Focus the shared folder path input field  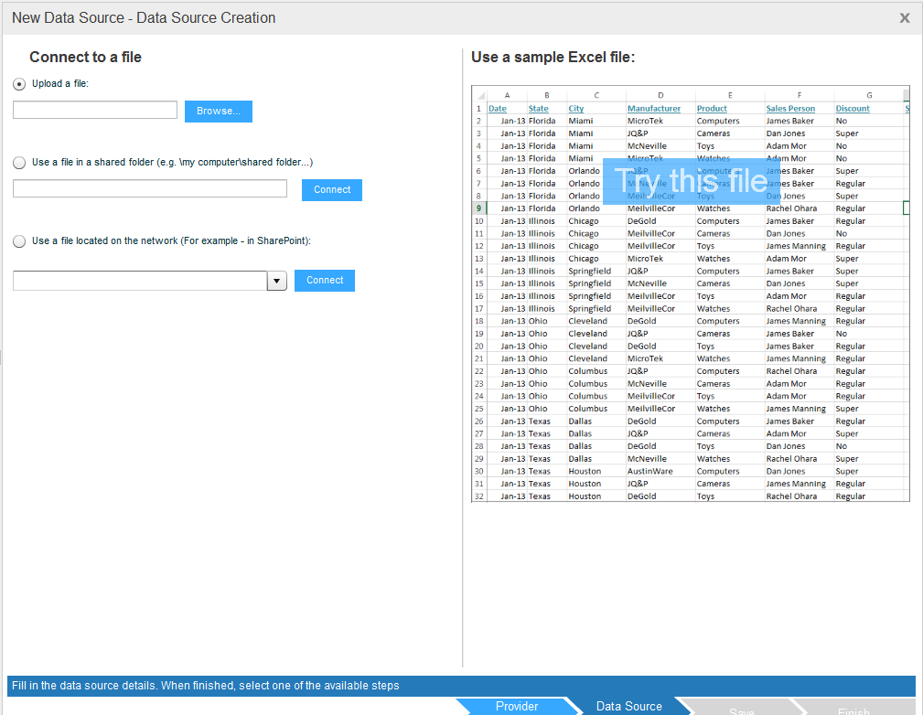tap(150, 188)
